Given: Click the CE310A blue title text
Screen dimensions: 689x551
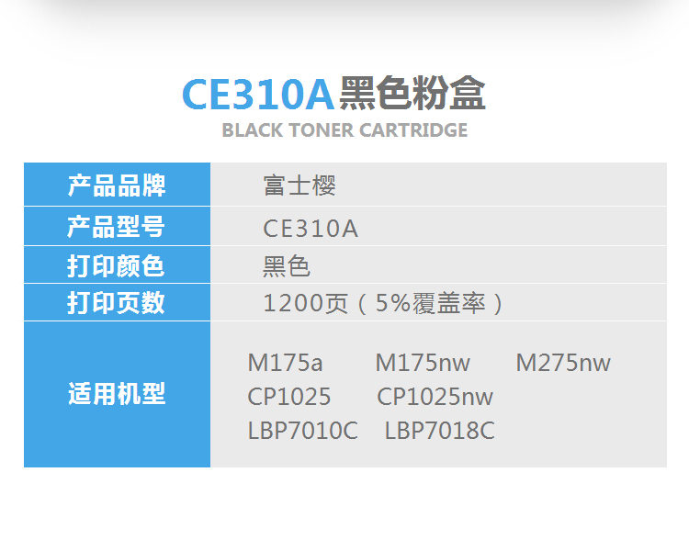Looking at the screenshot, I should pyautogui.click(x=258, y=95).
